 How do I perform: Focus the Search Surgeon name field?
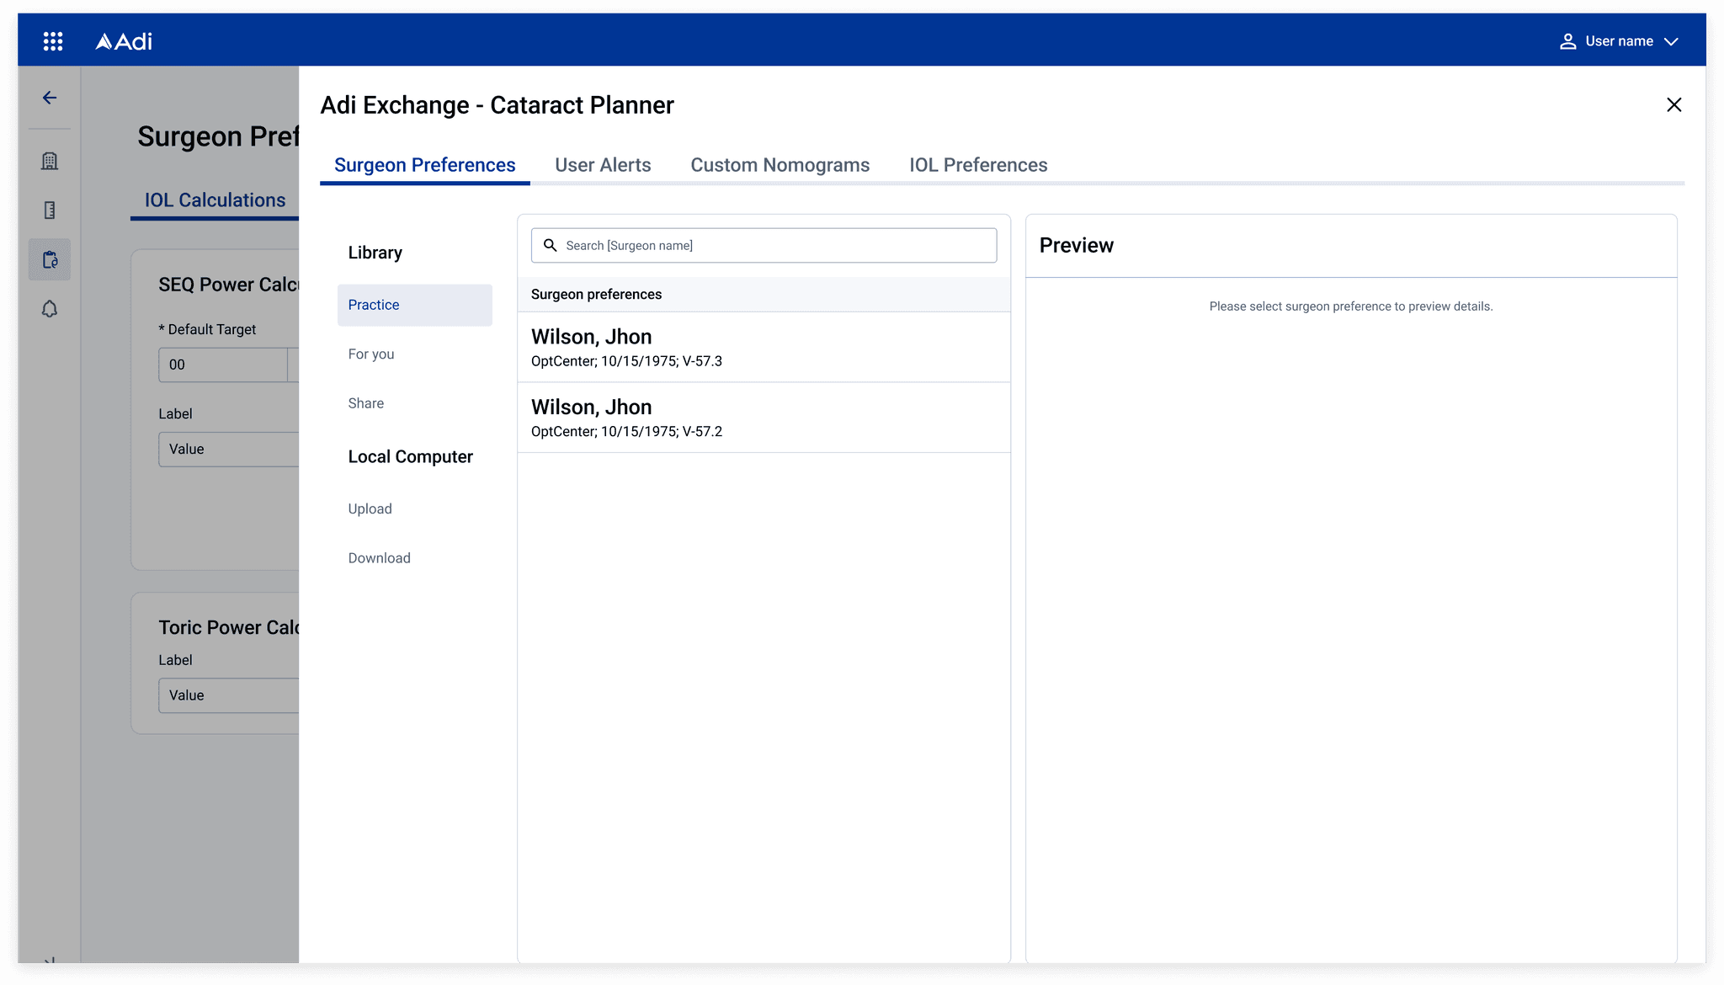[774, 245]
